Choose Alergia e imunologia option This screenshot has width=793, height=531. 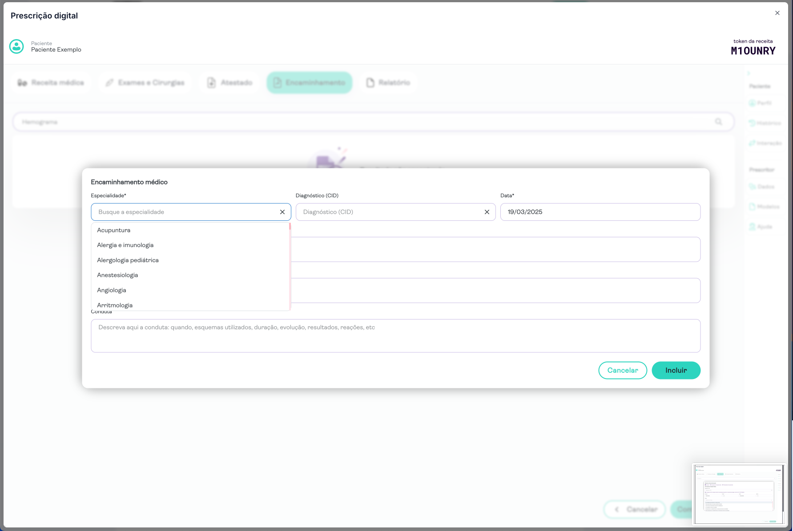click(125, 245)
